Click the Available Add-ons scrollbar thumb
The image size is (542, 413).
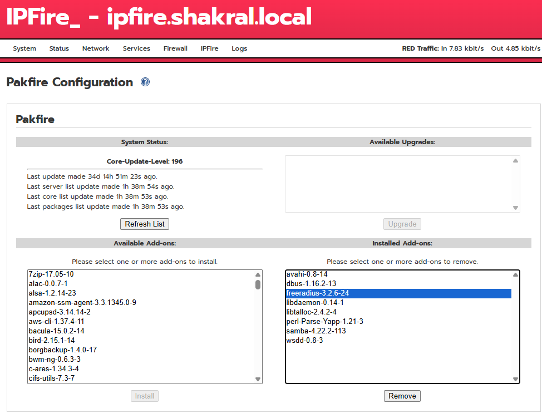point(258,285)
